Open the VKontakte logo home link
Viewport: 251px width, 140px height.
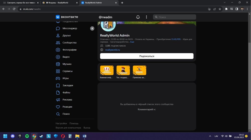[67, 17]
